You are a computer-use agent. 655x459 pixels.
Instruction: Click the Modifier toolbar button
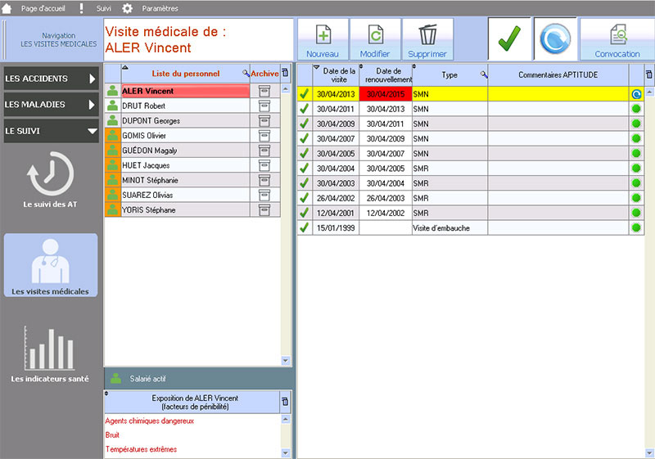click(x=375, y=39)
